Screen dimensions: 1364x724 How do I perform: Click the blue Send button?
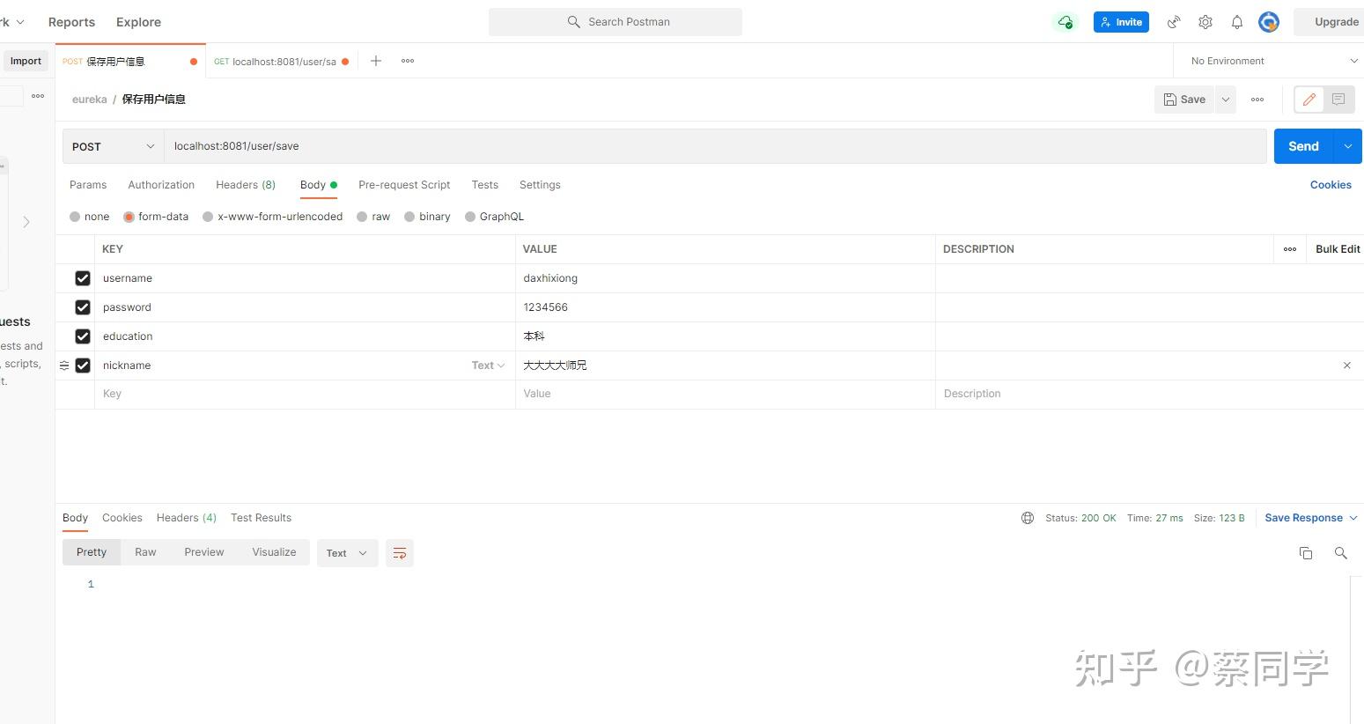1303,146
